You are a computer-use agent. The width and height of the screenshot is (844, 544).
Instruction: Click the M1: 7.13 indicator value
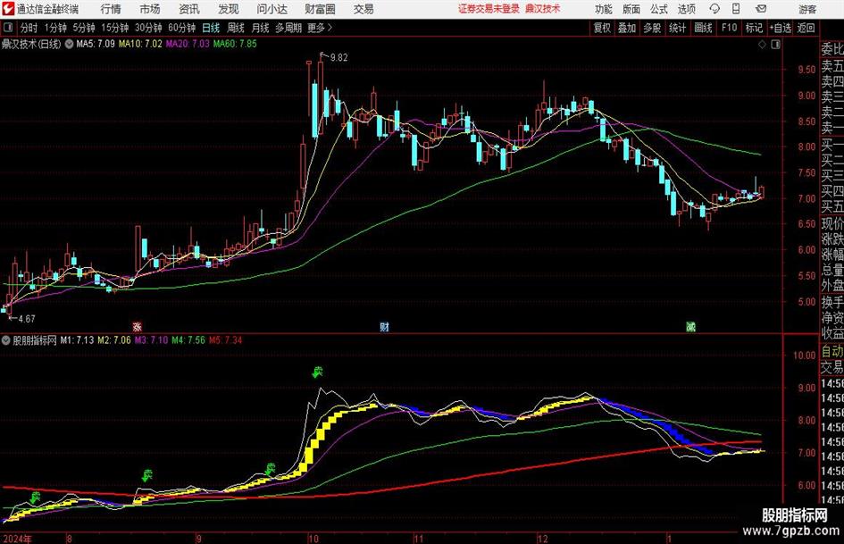(x=77, y=340)
